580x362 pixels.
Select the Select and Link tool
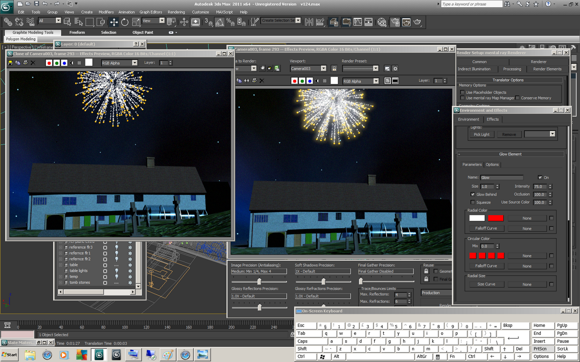(8, 22)
